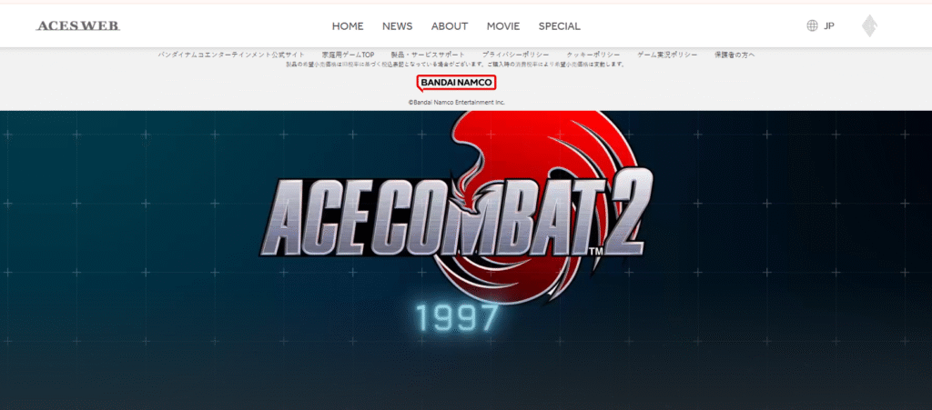Open the 製品・サービスサポート link
The image size is (932, 410).
(428, 55)
